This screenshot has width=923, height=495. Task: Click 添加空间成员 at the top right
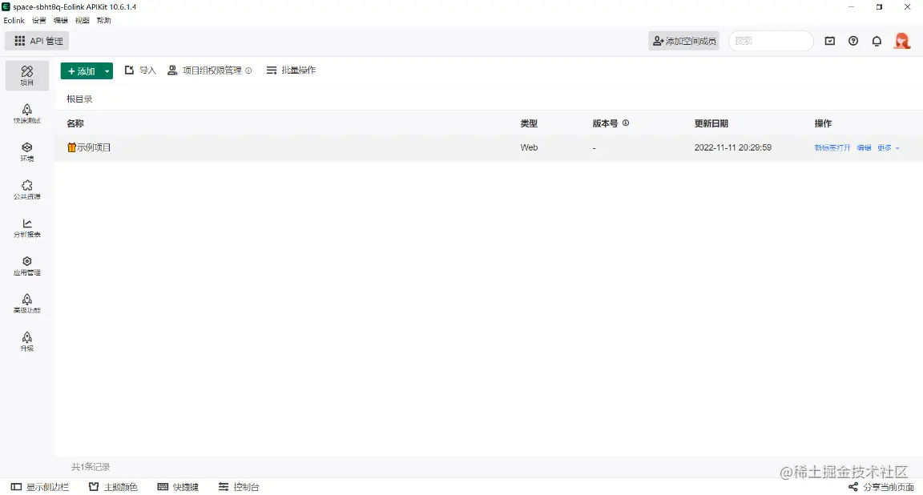(683, 40)
